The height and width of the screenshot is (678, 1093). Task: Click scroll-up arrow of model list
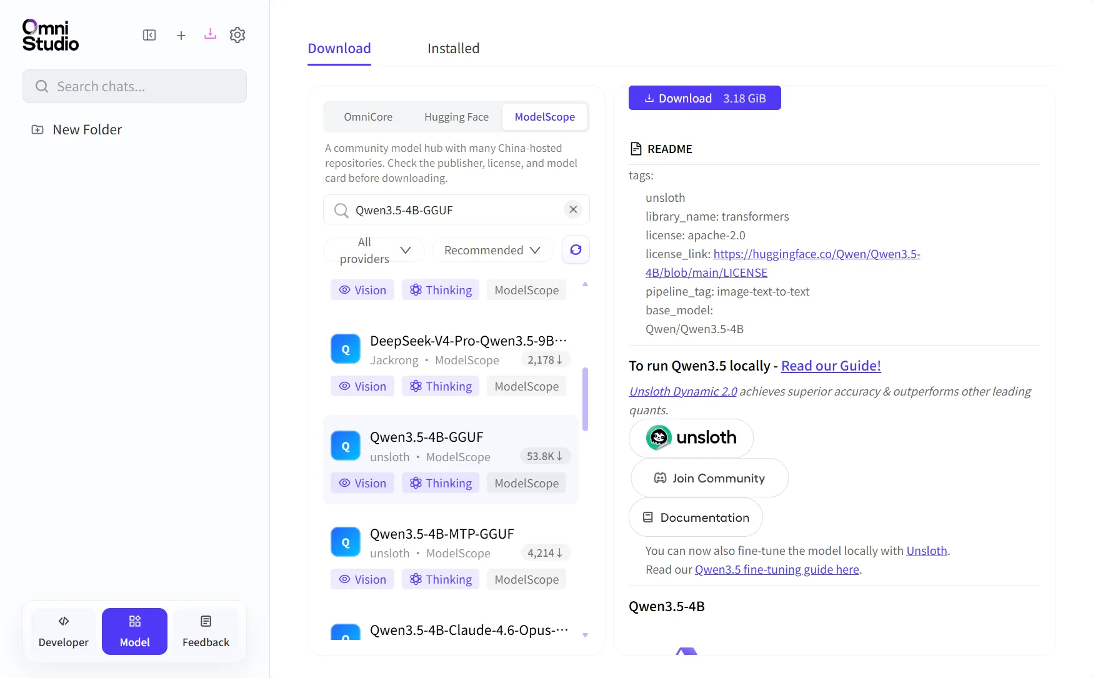[x=586, y=284]
